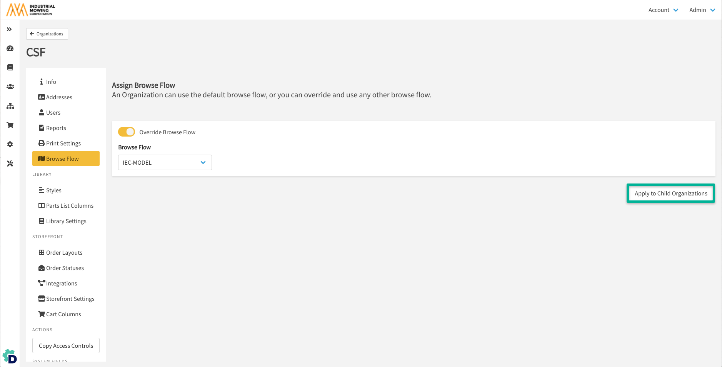Click the book library icon in sidebar

click(x=10, y=67)
